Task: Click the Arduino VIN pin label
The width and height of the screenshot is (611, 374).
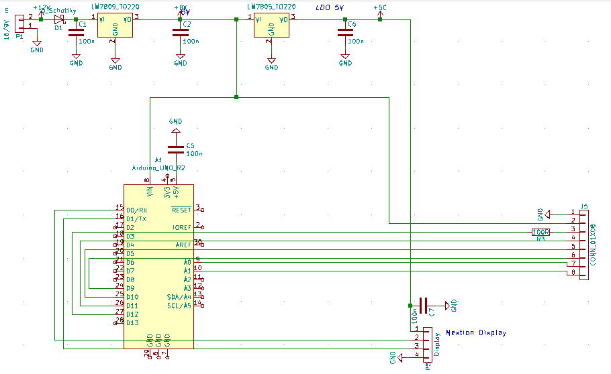Action: pyautogui.click(x=150, y=191)
